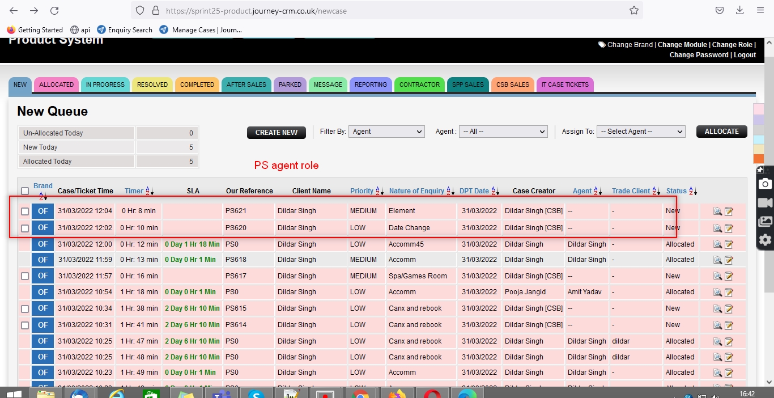The height and width of the screenshot is (398, 774).
Task: Click the CREATE NEW button
Action: coord(277,132)
